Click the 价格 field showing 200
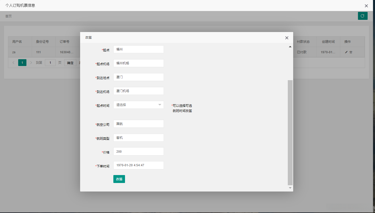The image size is (375, 213). (x=139, y=152)
